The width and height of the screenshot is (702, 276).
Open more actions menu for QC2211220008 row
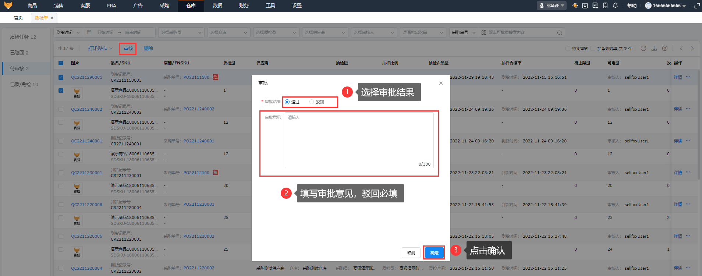pos(688,204)
